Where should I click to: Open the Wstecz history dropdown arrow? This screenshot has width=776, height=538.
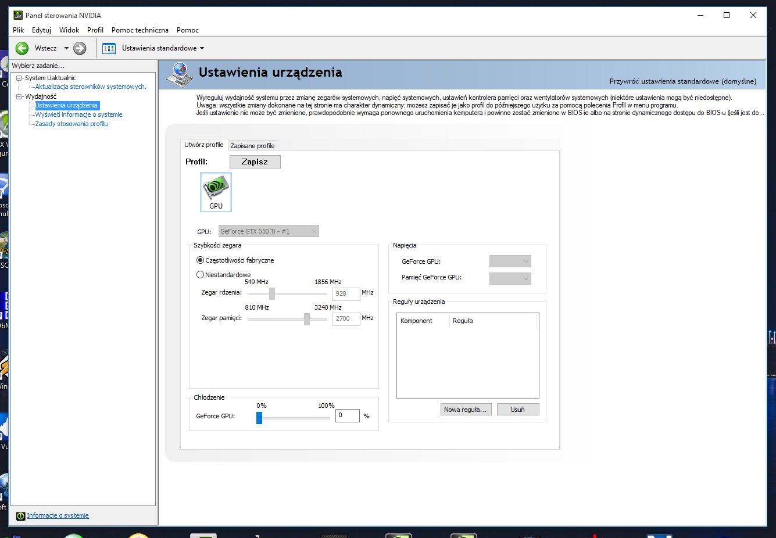(66, 48)
